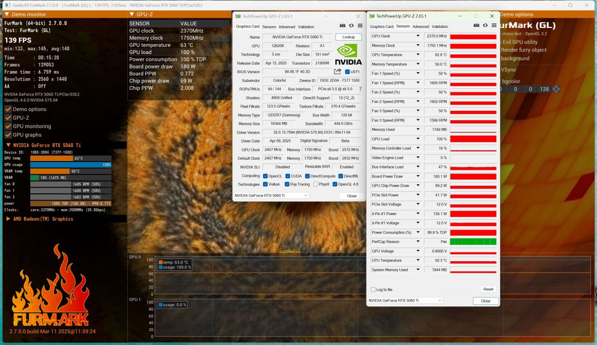597x345 pixels.
Task: Open the GPU Load sensor dropdown arrow
Action: click(418, 139)
